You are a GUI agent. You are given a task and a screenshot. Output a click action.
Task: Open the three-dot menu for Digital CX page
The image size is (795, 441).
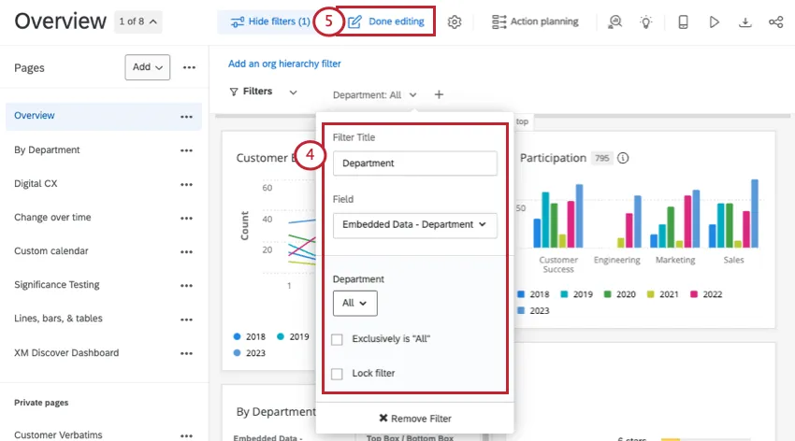click(x=186, y=184)
